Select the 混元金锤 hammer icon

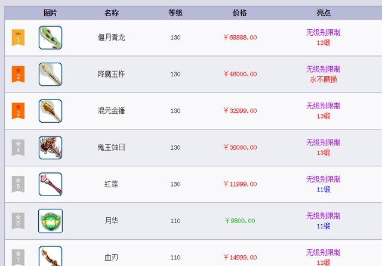(50, 111)
